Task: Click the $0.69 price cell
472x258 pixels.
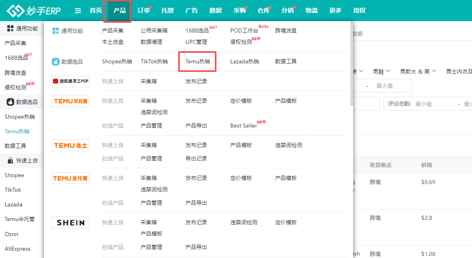Action: click(x=428, y=182)
